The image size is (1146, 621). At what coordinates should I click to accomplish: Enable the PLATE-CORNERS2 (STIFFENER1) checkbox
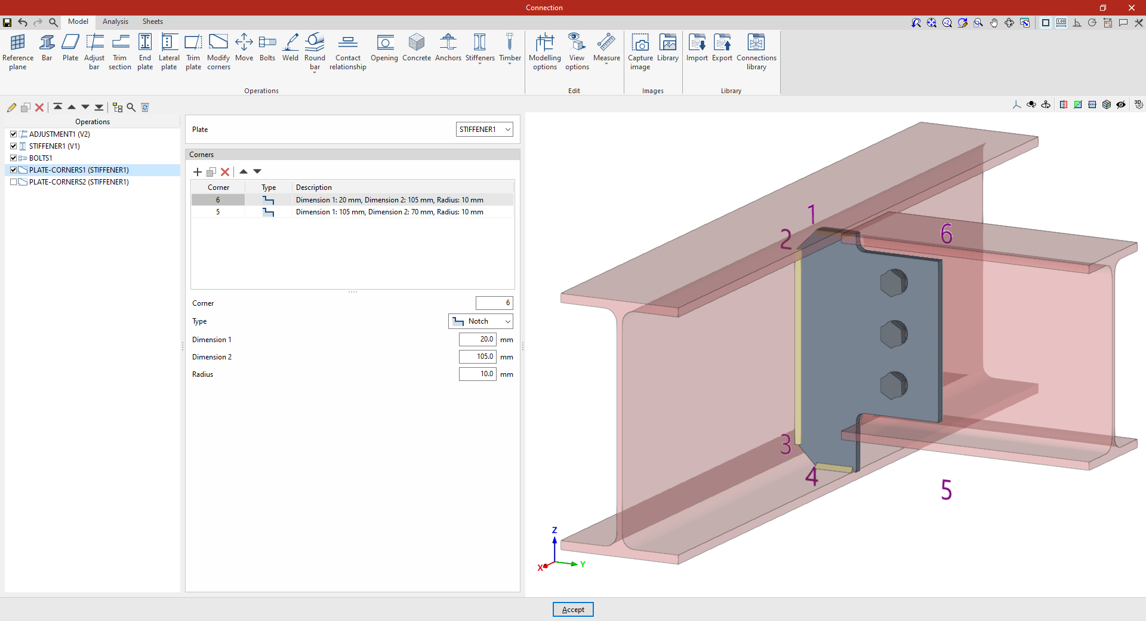(14, 182)
